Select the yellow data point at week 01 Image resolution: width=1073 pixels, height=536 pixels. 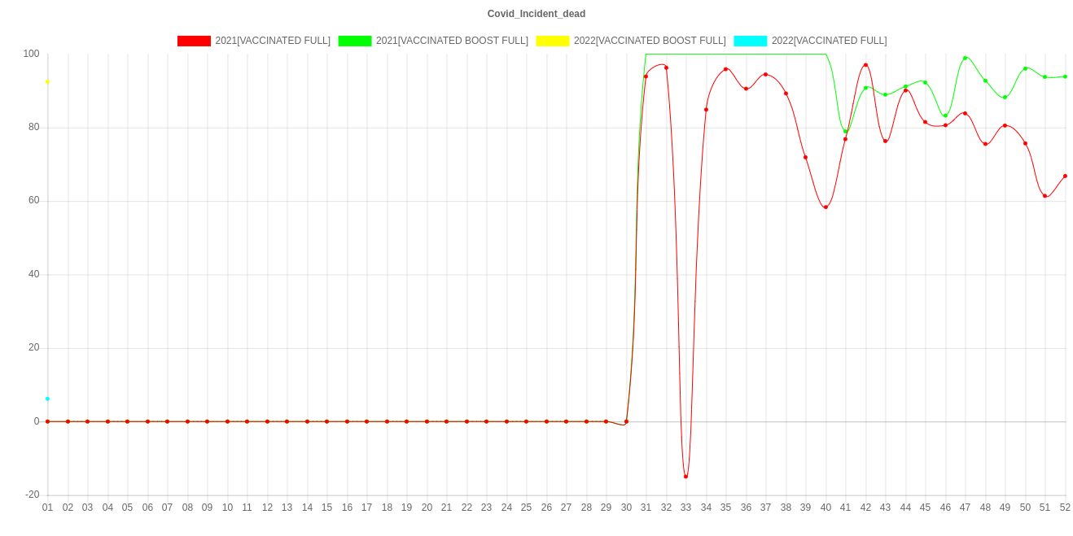tap(48, 81)
